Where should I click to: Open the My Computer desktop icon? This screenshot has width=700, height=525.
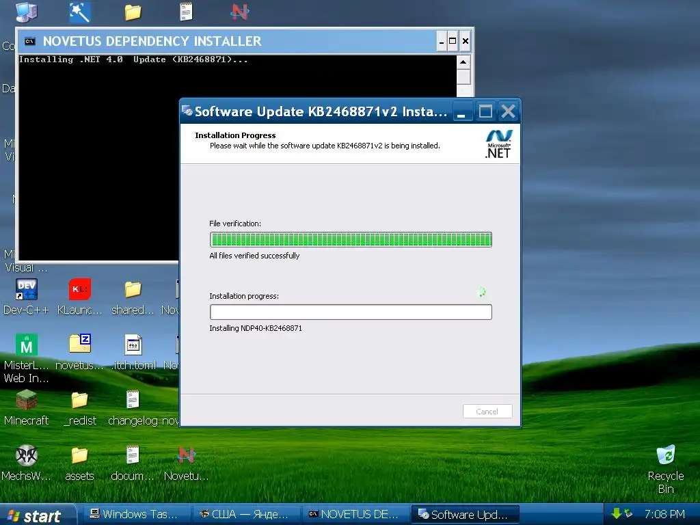coord(27,12)
